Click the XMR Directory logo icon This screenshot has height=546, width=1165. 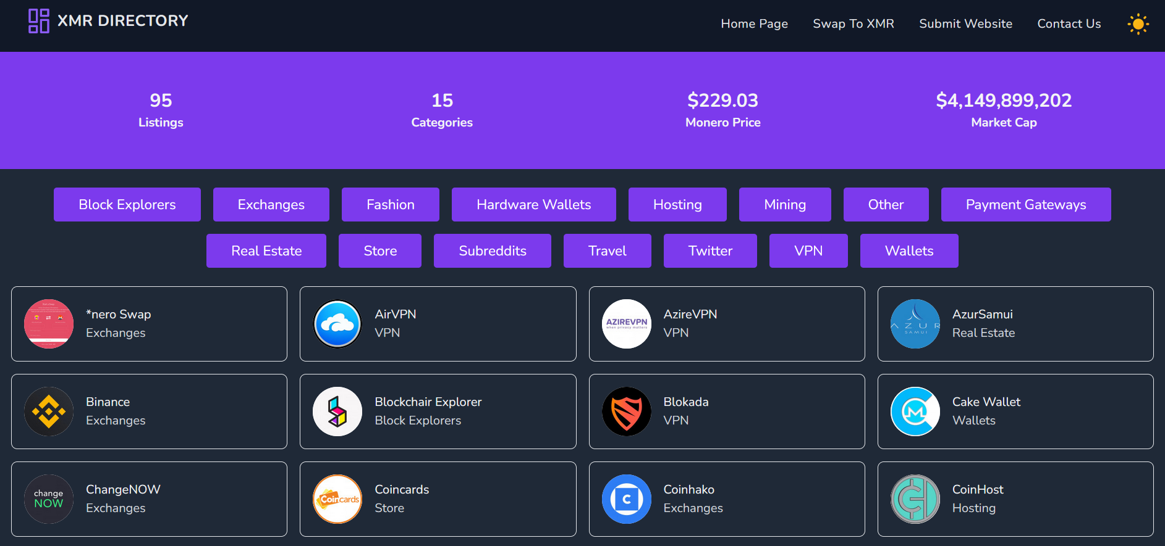tap(39, 21)
